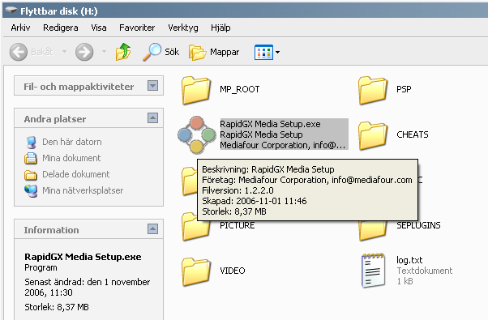Select the CHEATS folder icon
488x320 pixels.
tap(373, 135)
